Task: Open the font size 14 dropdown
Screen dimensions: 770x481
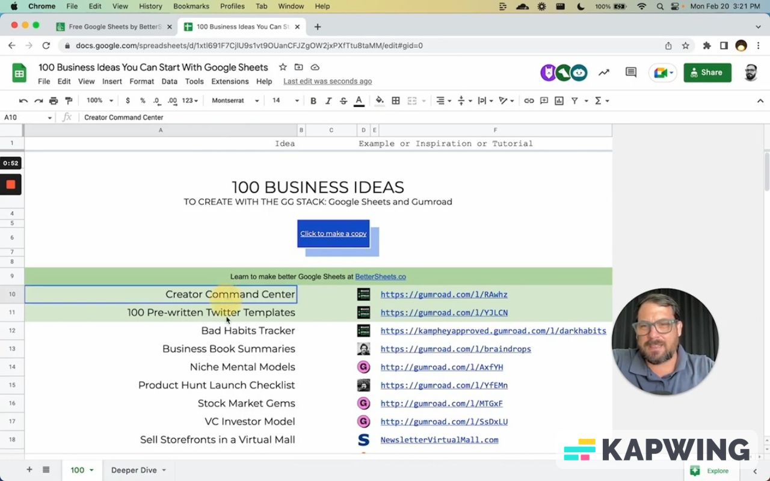Action: point(285,101)
